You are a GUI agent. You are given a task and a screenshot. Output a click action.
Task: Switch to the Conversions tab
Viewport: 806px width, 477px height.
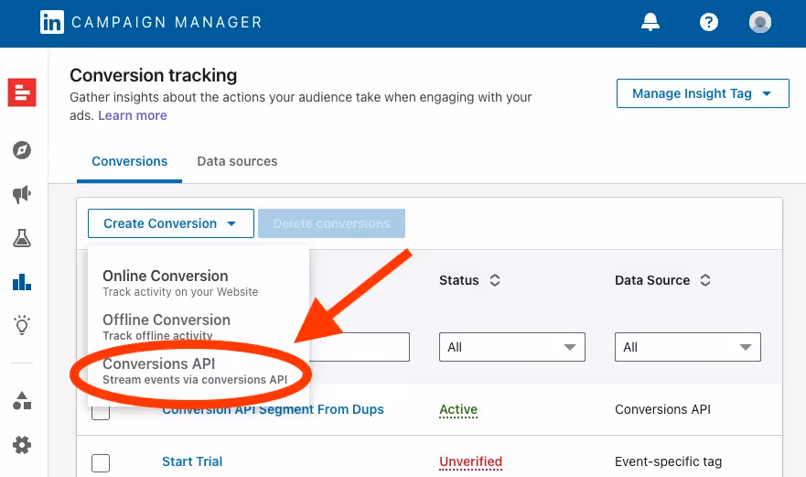pyautogui.click(x=130, y=161)
